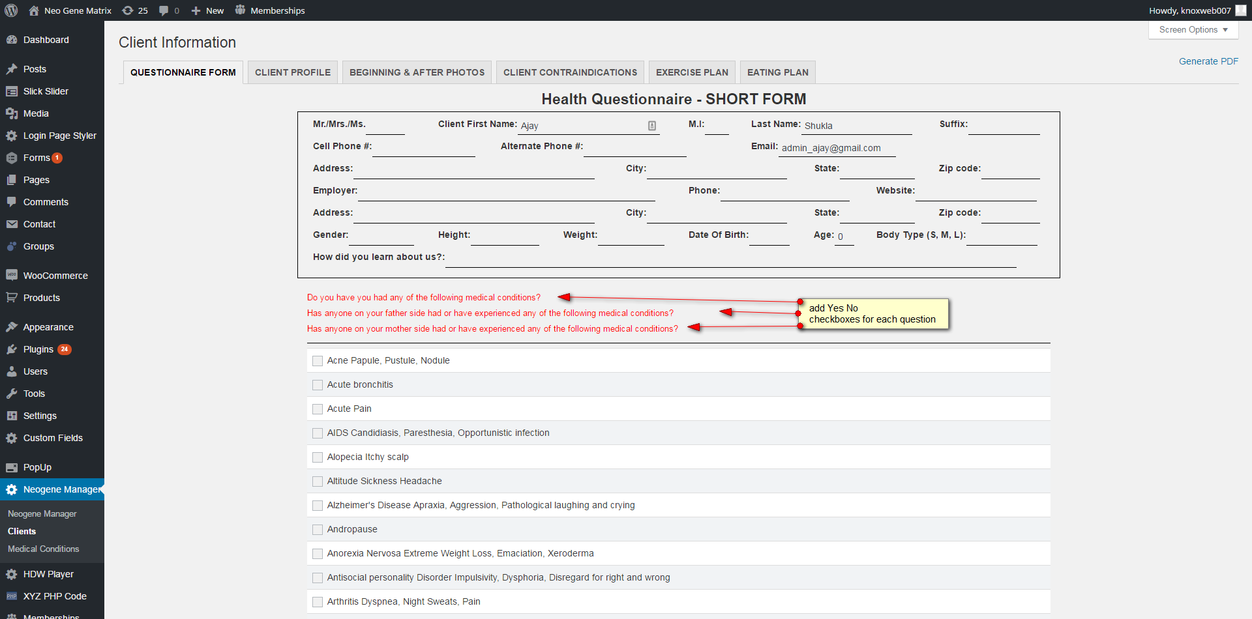
Task: Expand the Neo Gene Matrix site menu
Action: (70, 10)
